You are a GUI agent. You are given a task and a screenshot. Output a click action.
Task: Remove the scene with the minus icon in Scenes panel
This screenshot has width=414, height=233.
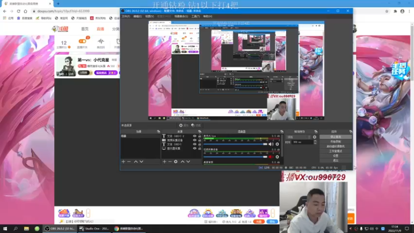[129, 162]
